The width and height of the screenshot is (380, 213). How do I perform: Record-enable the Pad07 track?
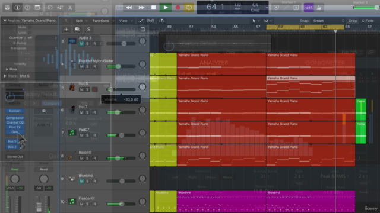tap(95, 135)
